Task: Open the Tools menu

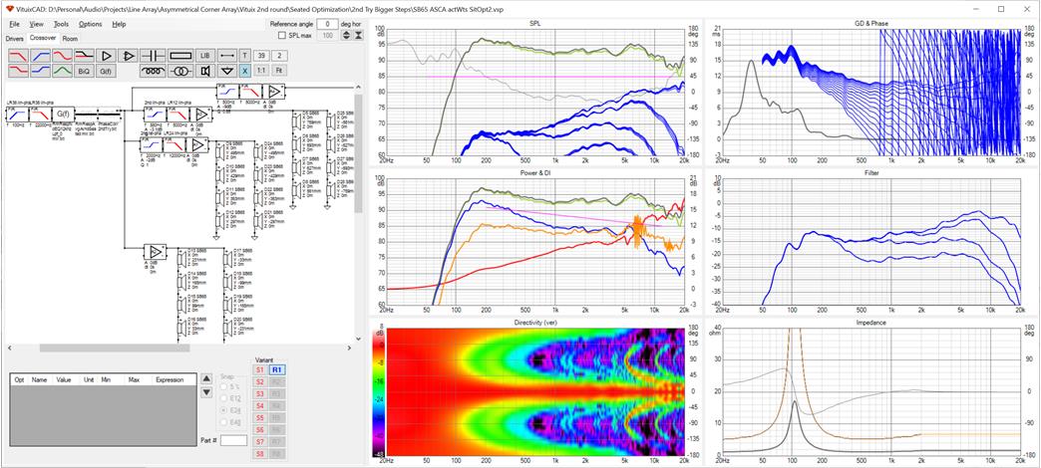Action: (x=61, y=24)
